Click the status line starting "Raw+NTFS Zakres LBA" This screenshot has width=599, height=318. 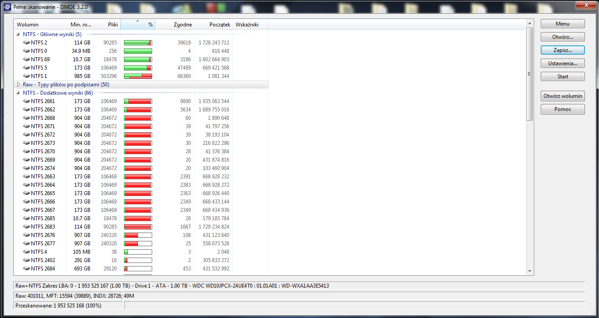299,286
